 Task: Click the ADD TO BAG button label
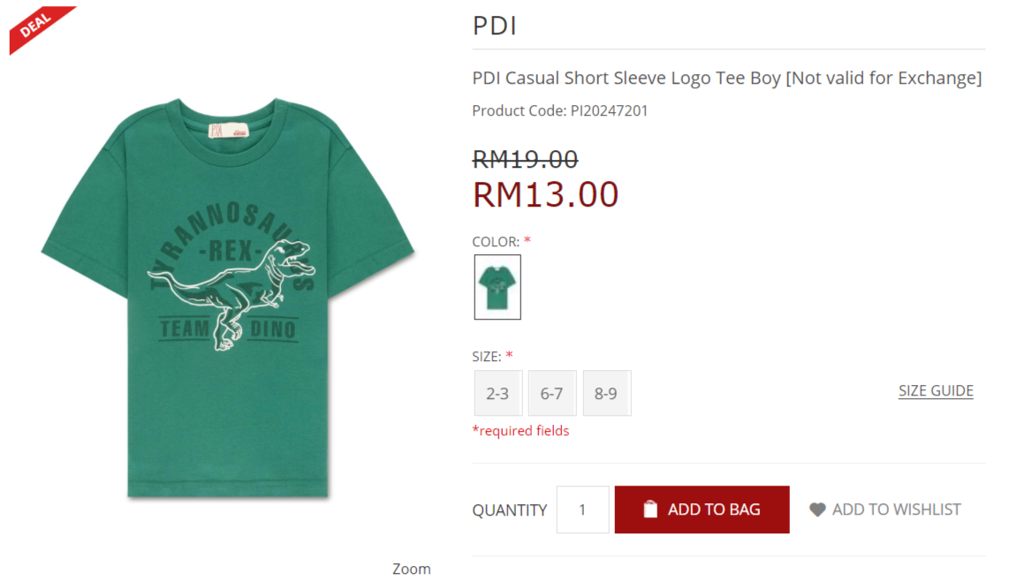tap(714, 509)
